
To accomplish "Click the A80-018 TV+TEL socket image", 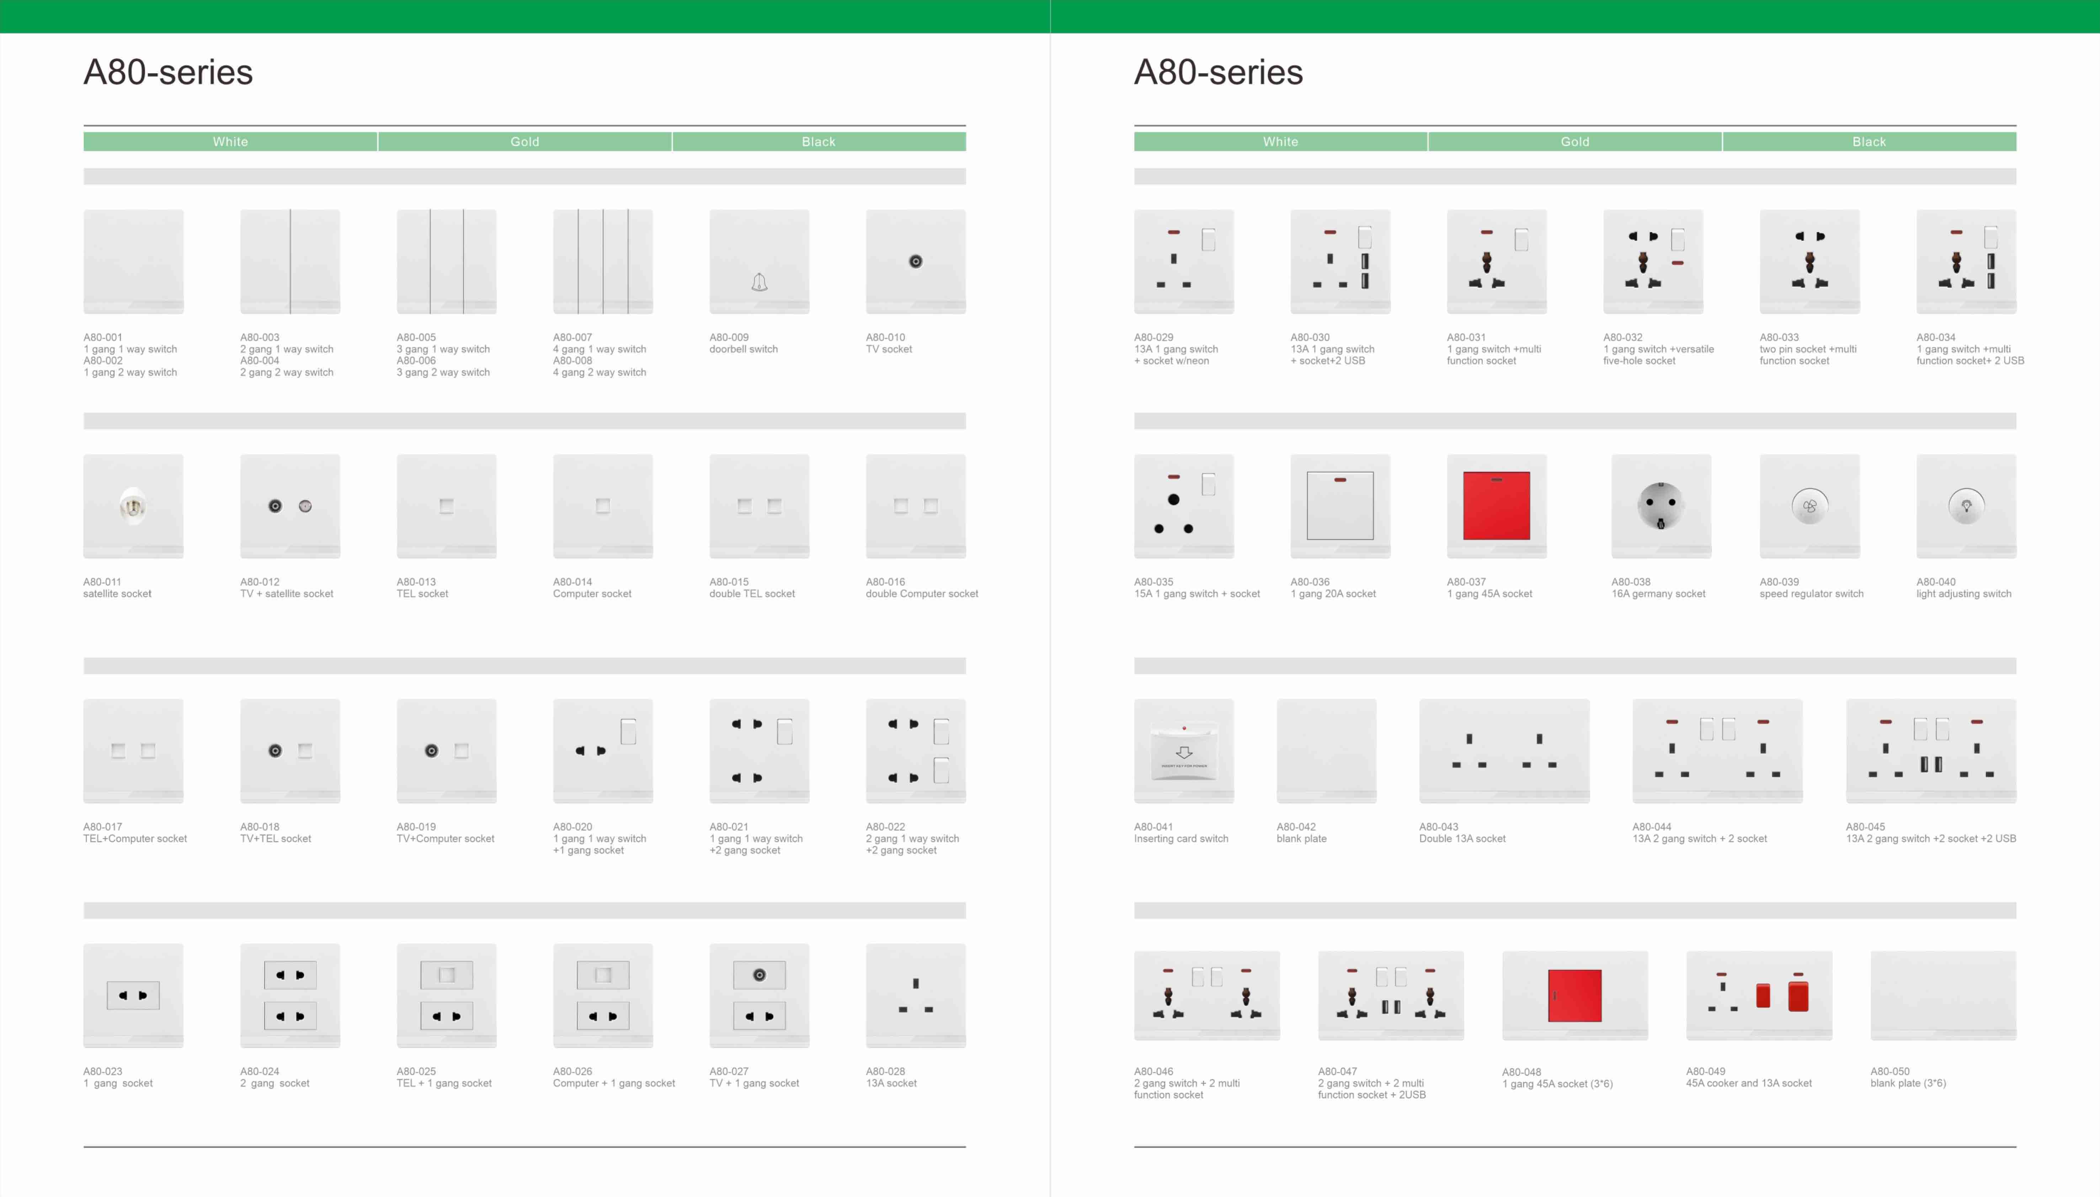I will 290,752.
